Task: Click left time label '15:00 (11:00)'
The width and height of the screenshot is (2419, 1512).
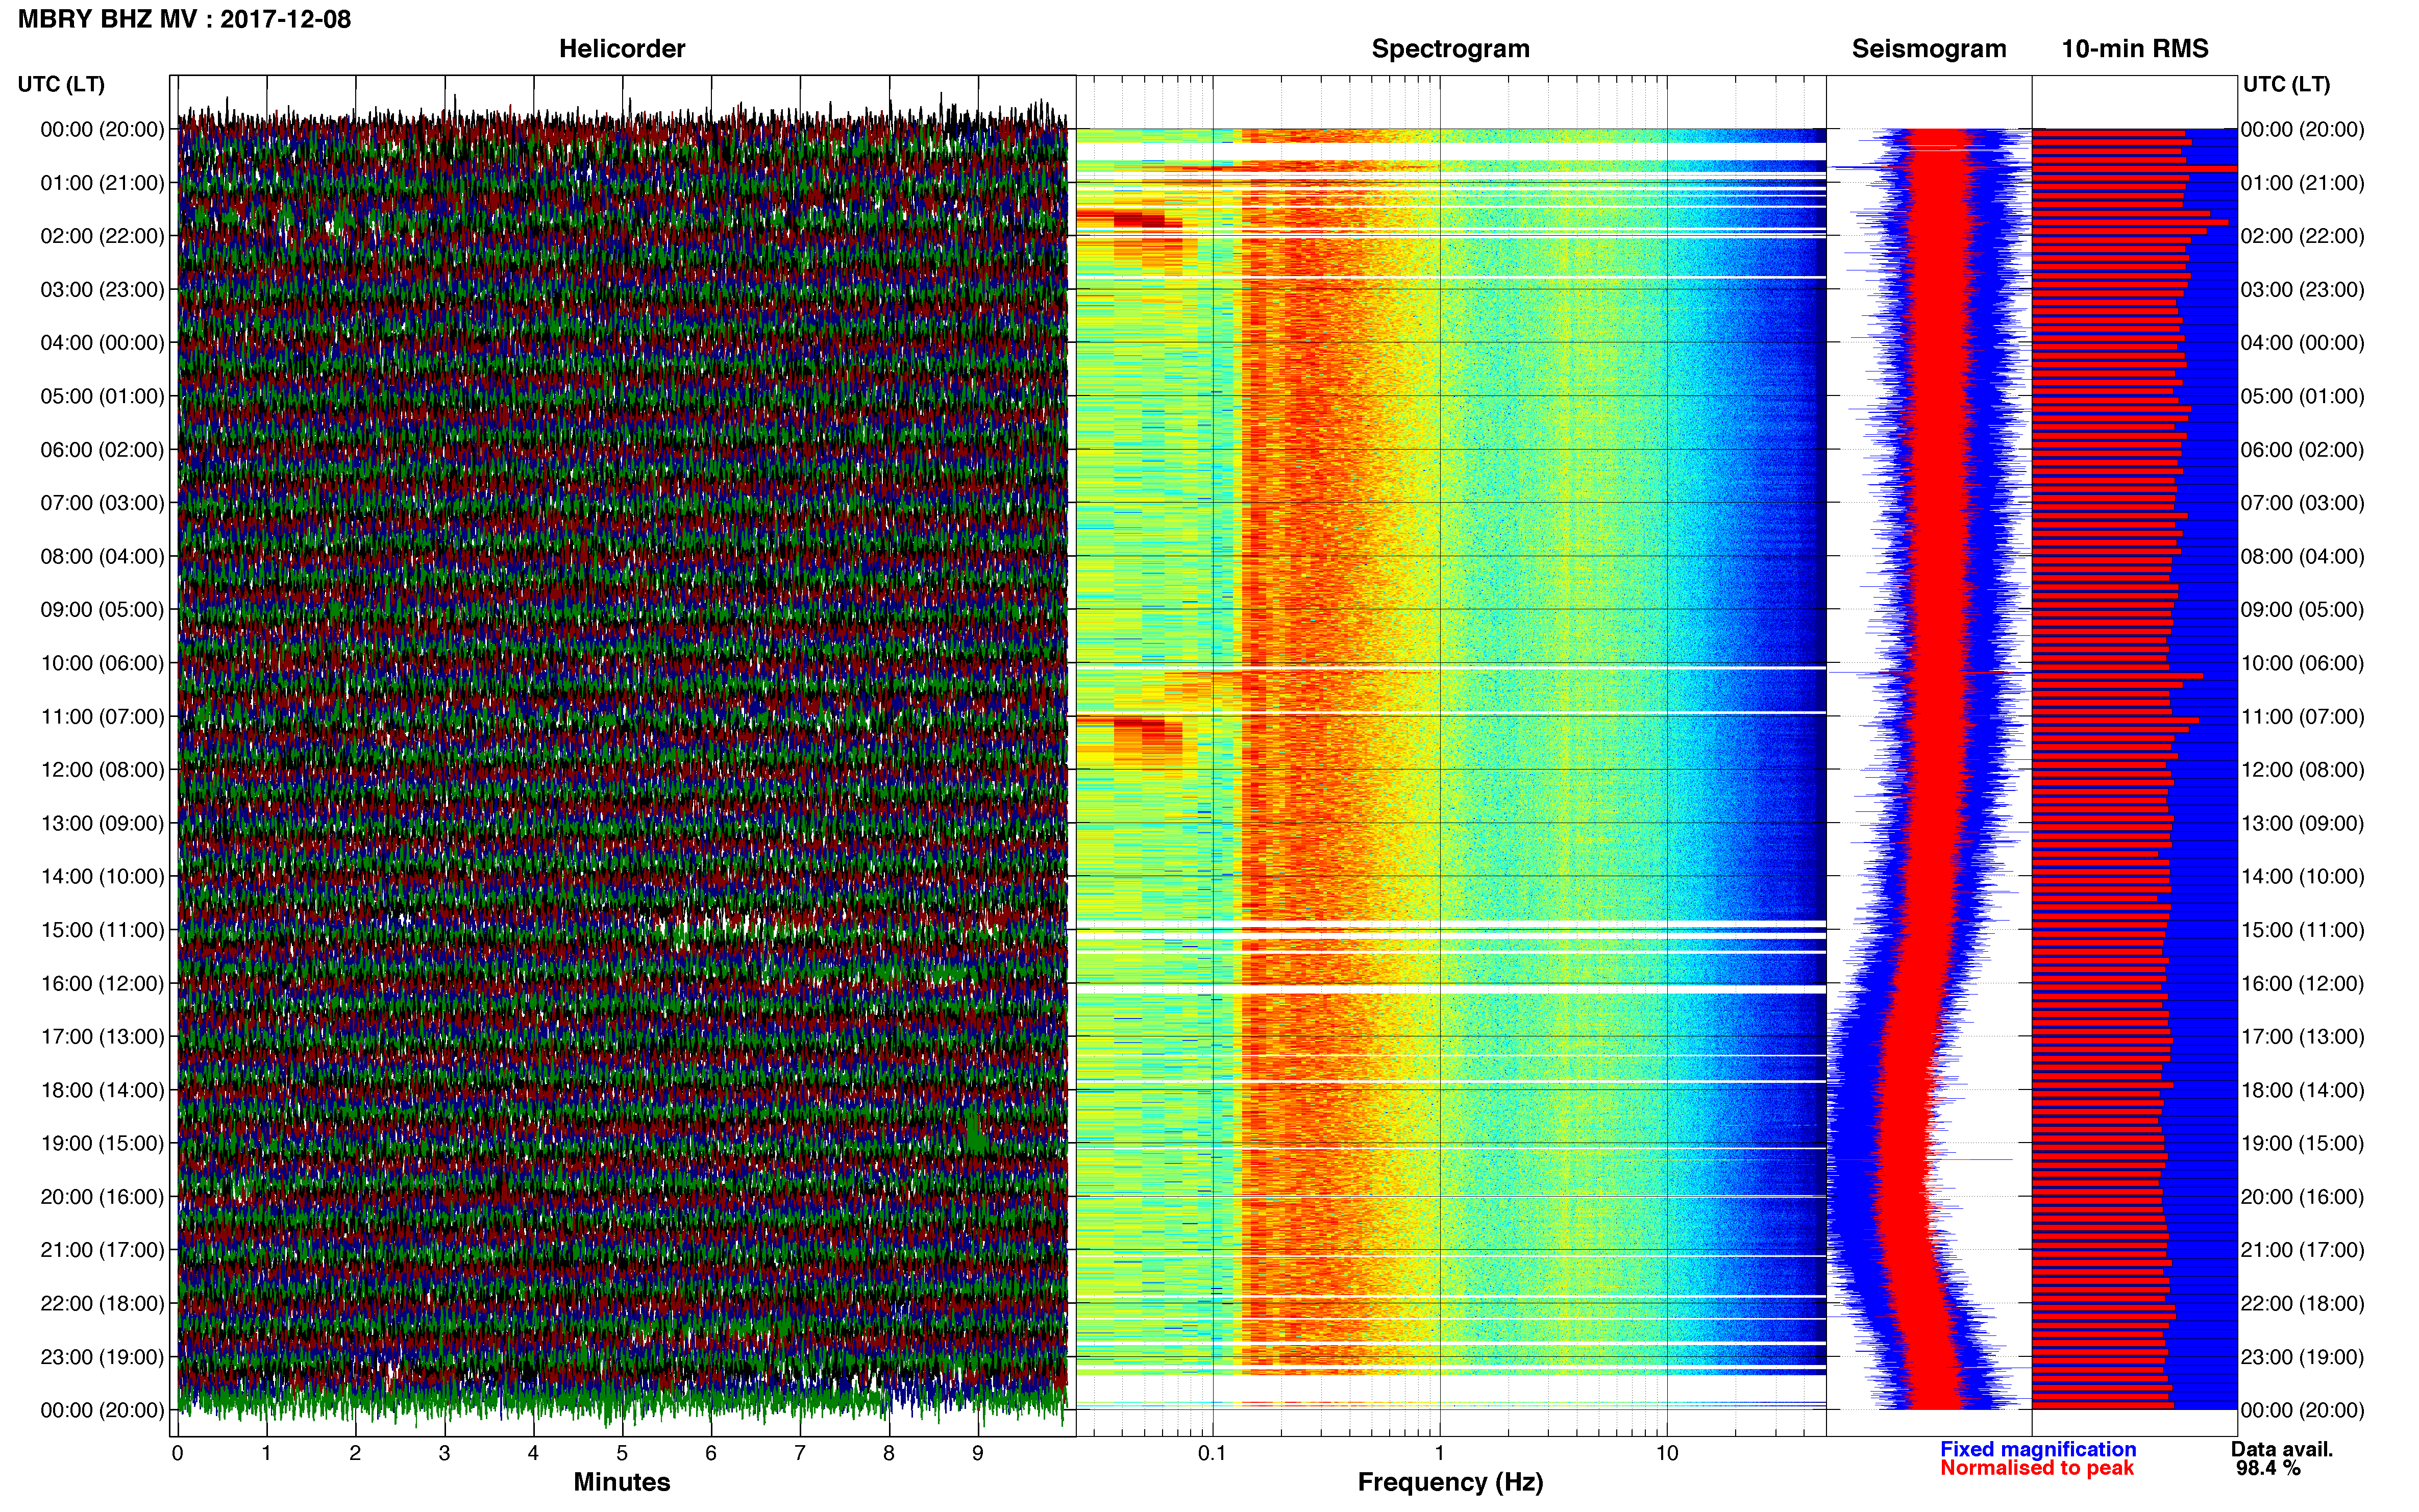Action: pyautogui.click(x=102, y=930)
